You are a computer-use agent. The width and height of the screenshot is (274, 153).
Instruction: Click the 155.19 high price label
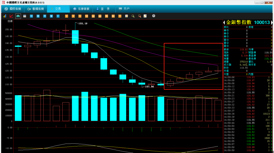coord(83,23)
